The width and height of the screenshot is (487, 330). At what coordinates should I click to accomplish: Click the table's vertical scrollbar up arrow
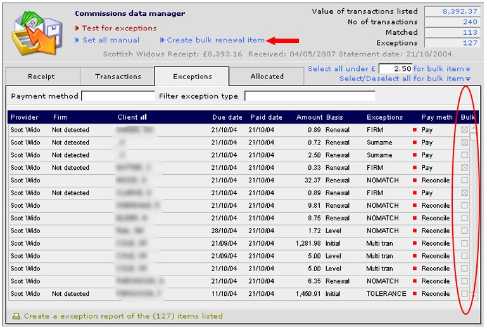473,128
